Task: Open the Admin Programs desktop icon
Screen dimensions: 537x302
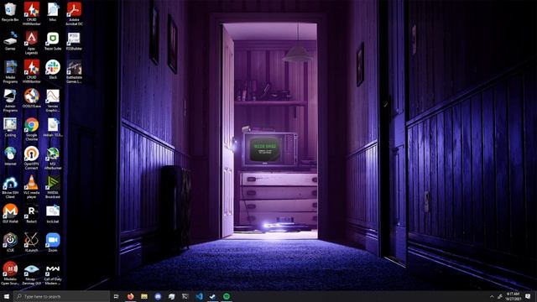Action: coord(10,100)
